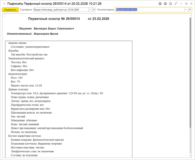Image resolution: width=195 pixels, height=160 pixels.
Task: Maximize the sign dialog window
Action: [x=186, y=4]
